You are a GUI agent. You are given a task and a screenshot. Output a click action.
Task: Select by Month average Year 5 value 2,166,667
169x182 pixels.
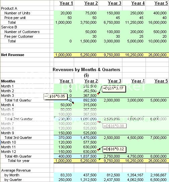(158, 175)
